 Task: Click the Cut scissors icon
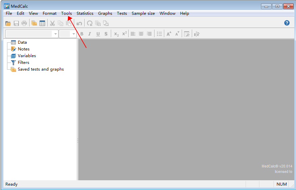pyautogui.click(x=52, y=24)
